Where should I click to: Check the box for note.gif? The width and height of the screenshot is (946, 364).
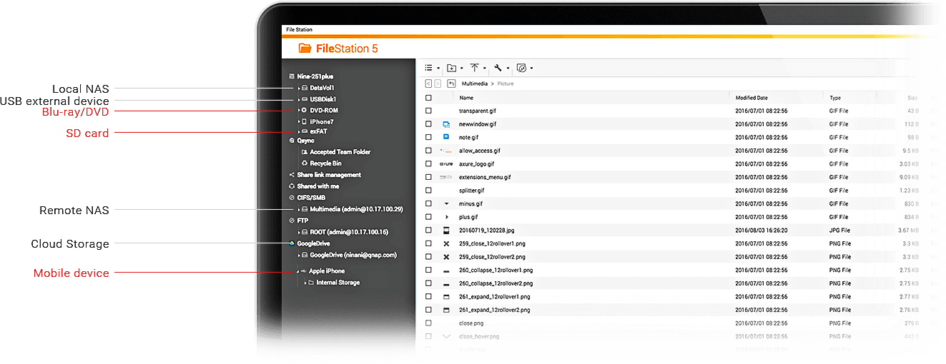pos(428,137)
